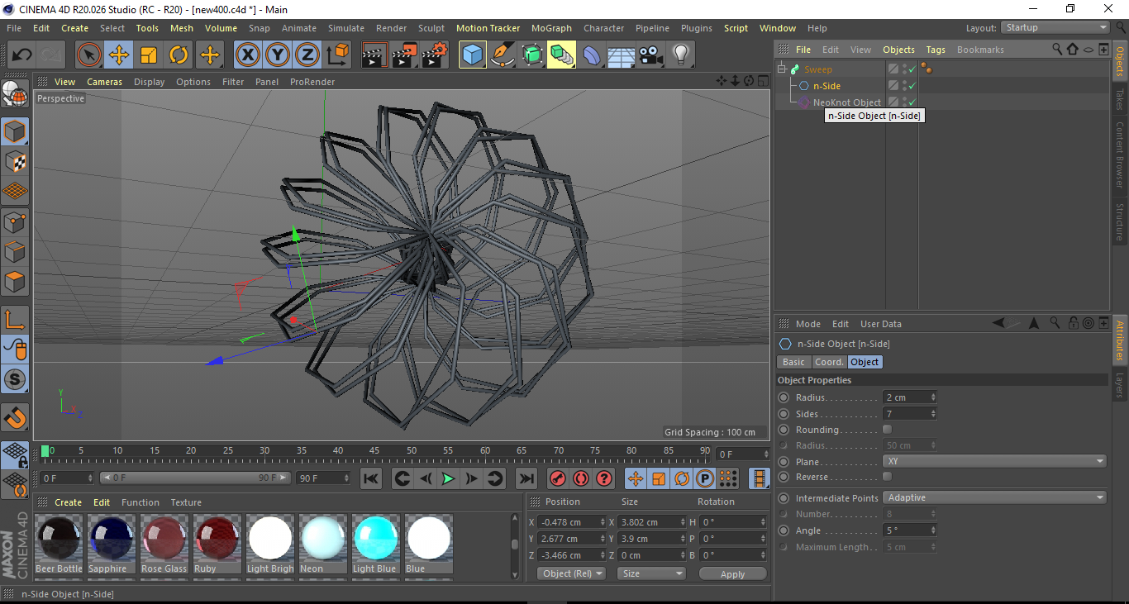1129x604 pixels.
Task: Add a Cube primitive object
Action: (473, 55)
